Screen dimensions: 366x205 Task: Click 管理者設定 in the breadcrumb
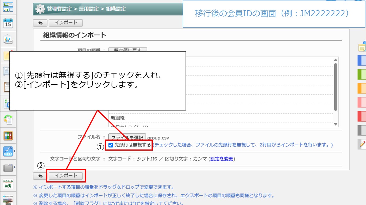click(x=59, y=9)
